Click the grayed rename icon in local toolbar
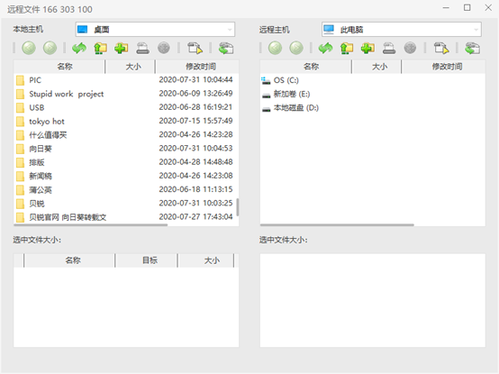 142,48
